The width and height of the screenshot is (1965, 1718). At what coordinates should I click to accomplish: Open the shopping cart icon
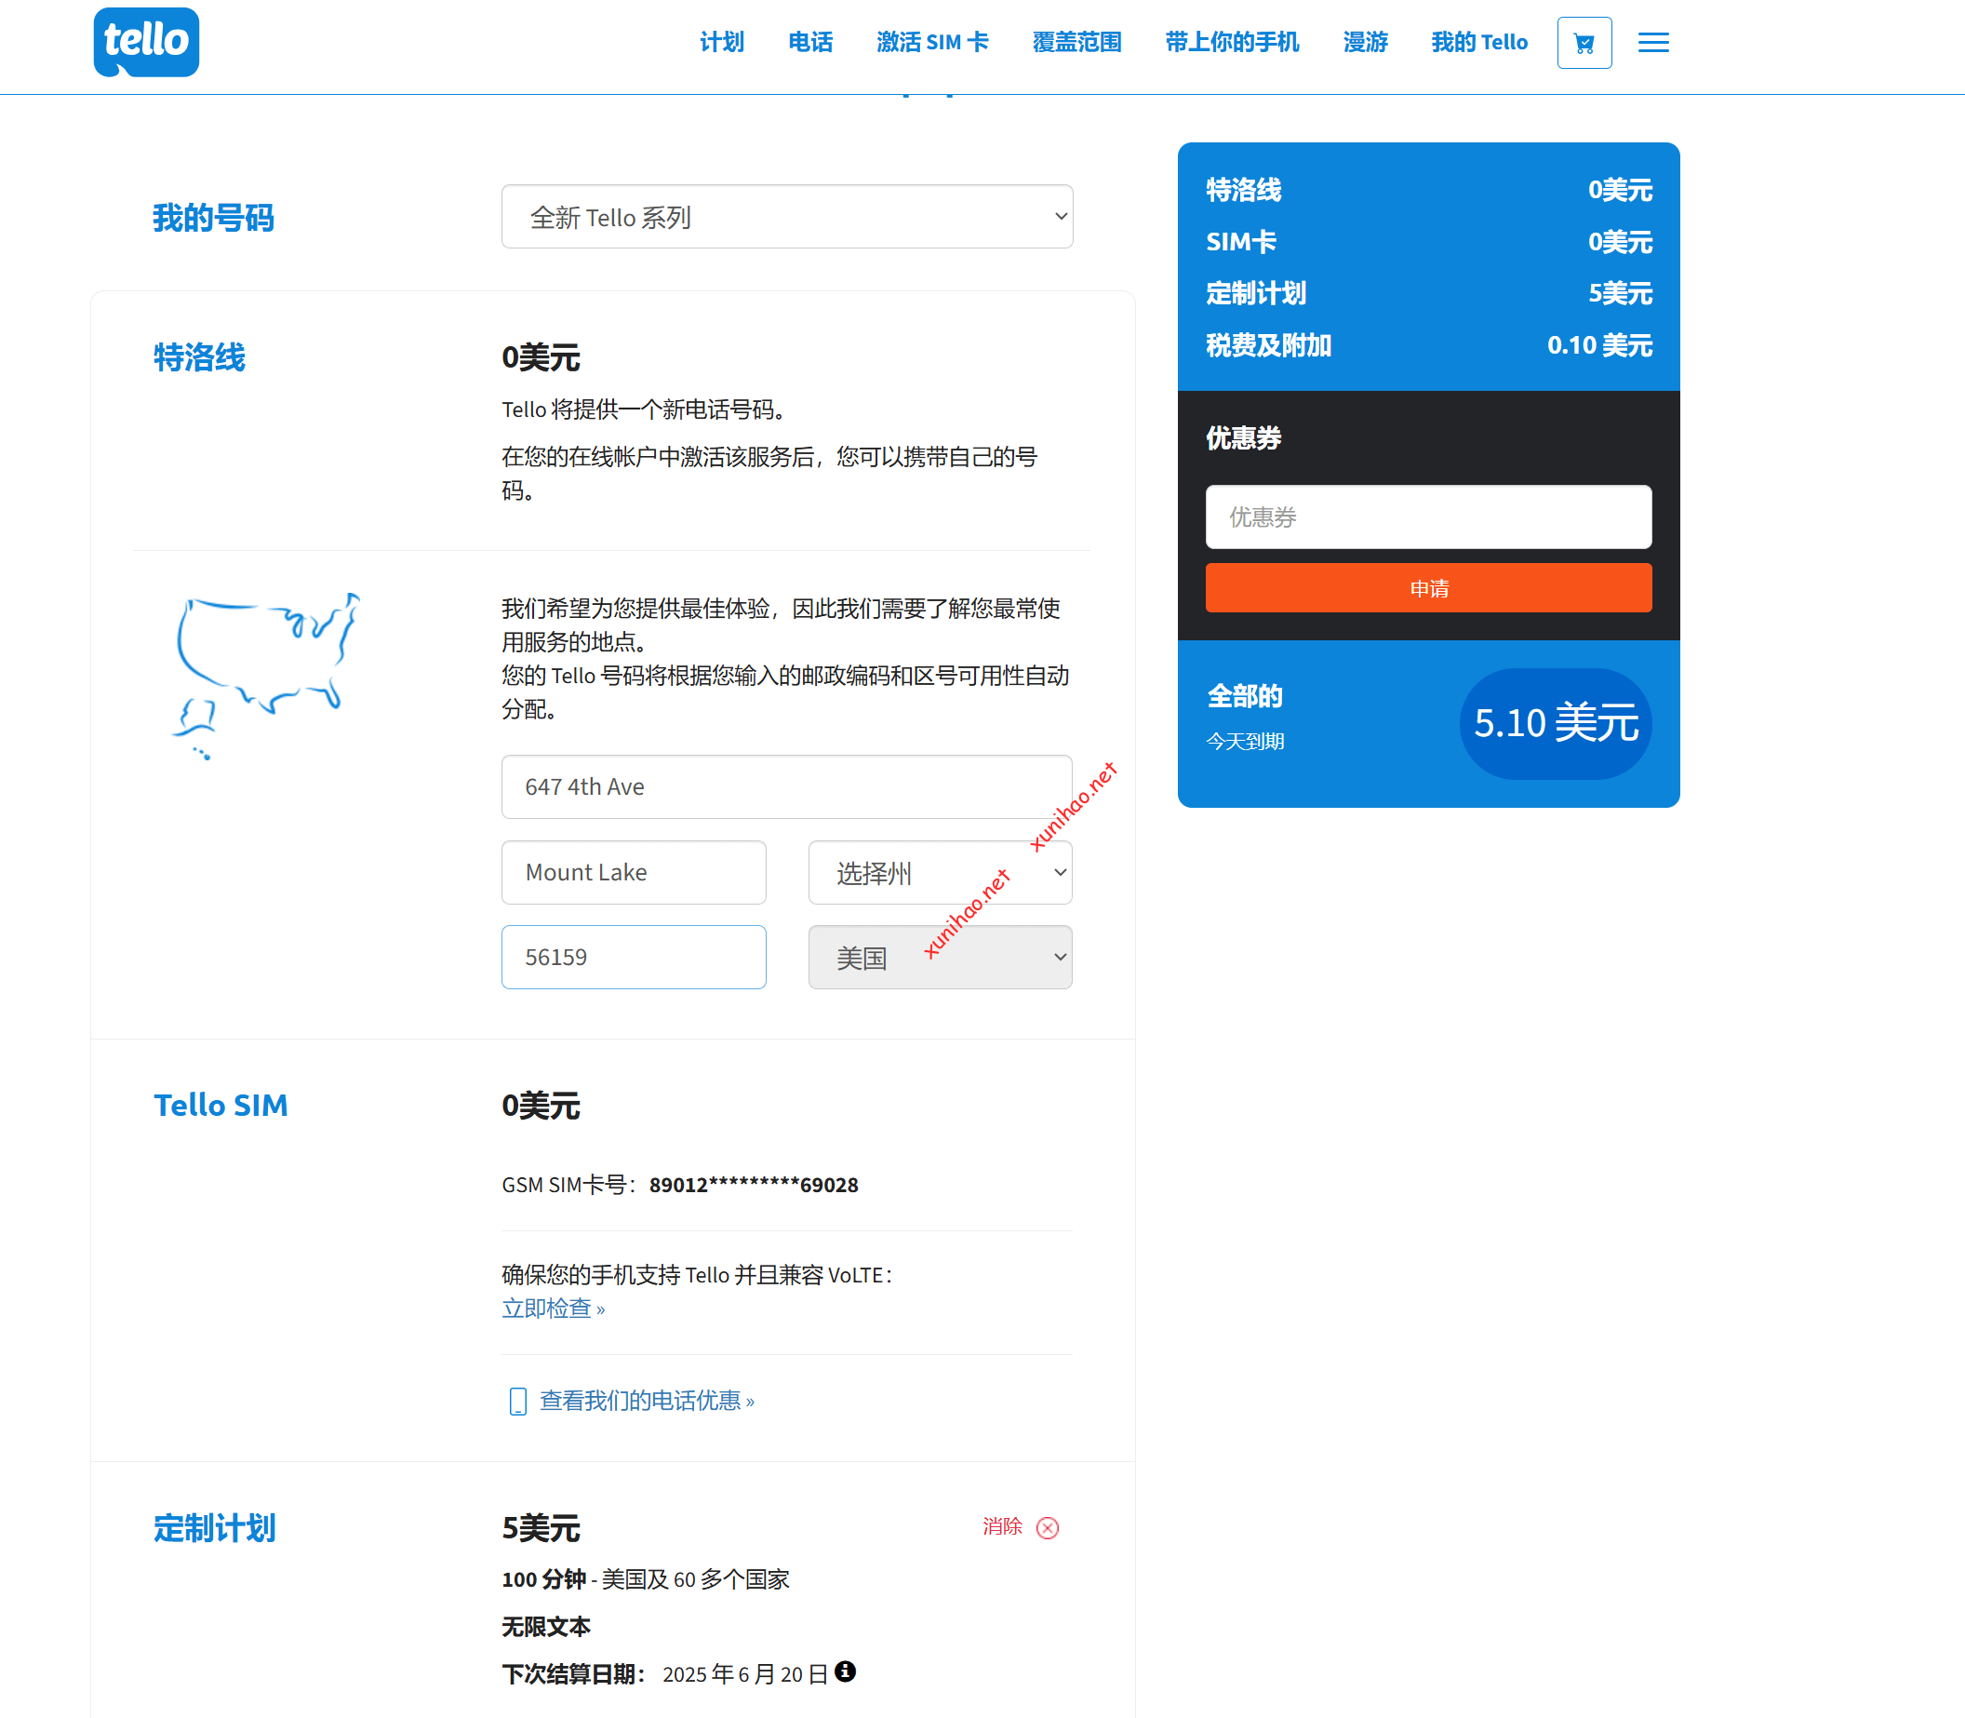tap(1584, 43)
